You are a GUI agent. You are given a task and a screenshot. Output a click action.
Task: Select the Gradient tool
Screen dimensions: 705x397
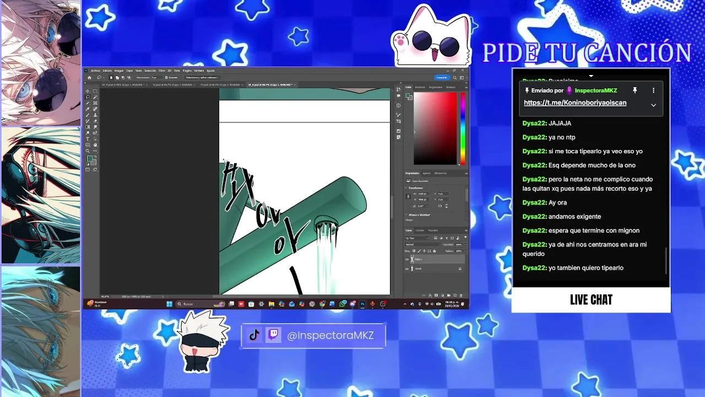pos(88,127)
